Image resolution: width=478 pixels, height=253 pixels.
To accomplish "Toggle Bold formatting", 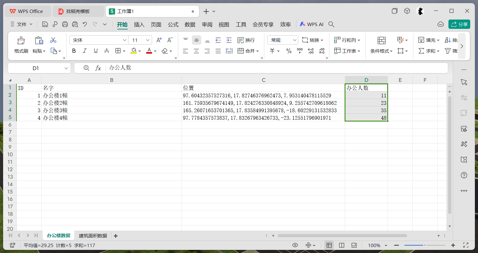I will [74, 51].
